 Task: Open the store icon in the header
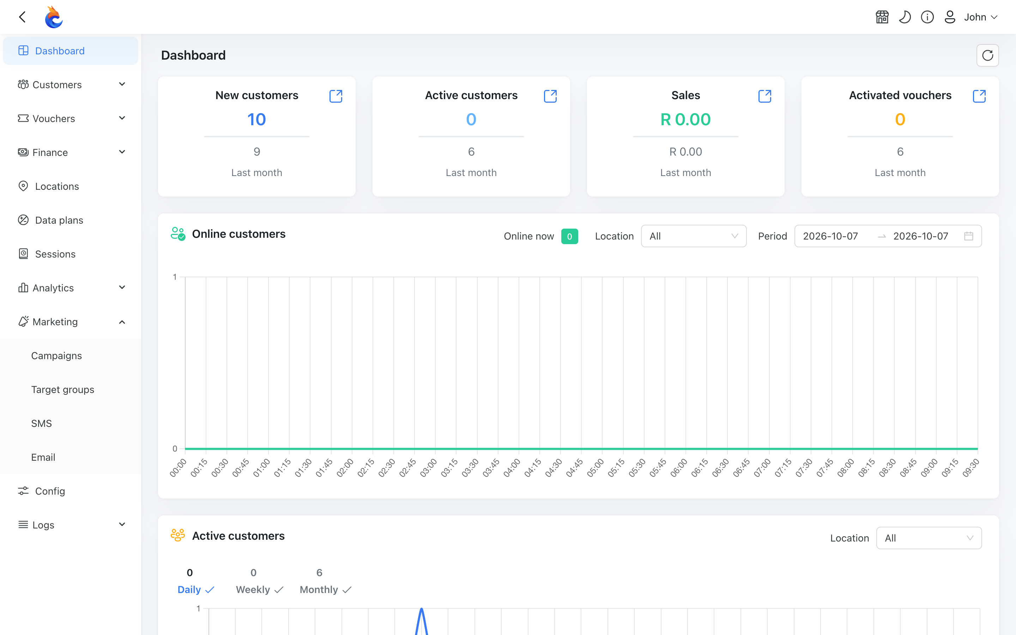(882, 17)
